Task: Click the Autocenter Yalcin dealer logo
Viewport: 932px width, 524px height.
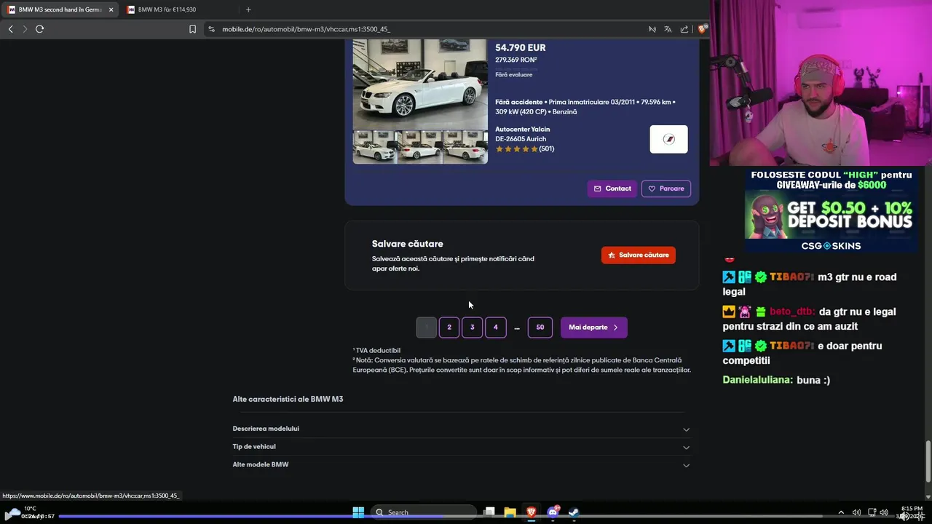Action: click(x=668, y=139)
